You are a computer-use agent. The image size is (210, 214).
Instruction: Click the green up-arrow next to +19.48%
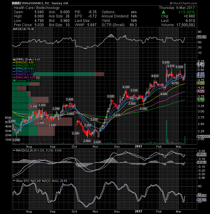click(163, 12)
